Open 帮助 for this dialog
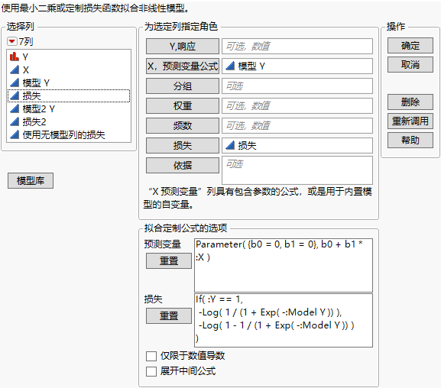Screen dimensions: 441x388 click(410, 140)
